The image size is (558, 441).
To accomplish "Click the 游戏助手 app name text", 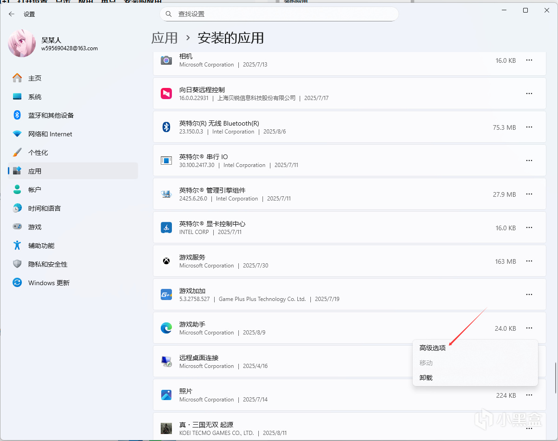I will (x=192, y=324).
